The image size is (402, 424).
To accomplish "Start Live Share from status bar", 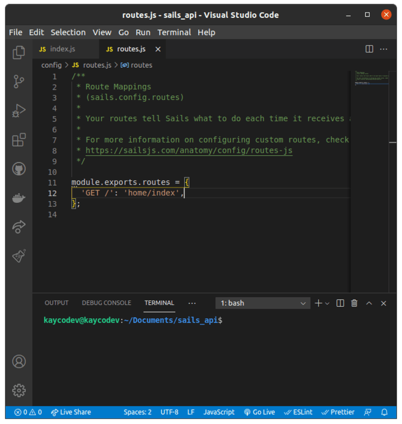I will click(x=71, y=412).
